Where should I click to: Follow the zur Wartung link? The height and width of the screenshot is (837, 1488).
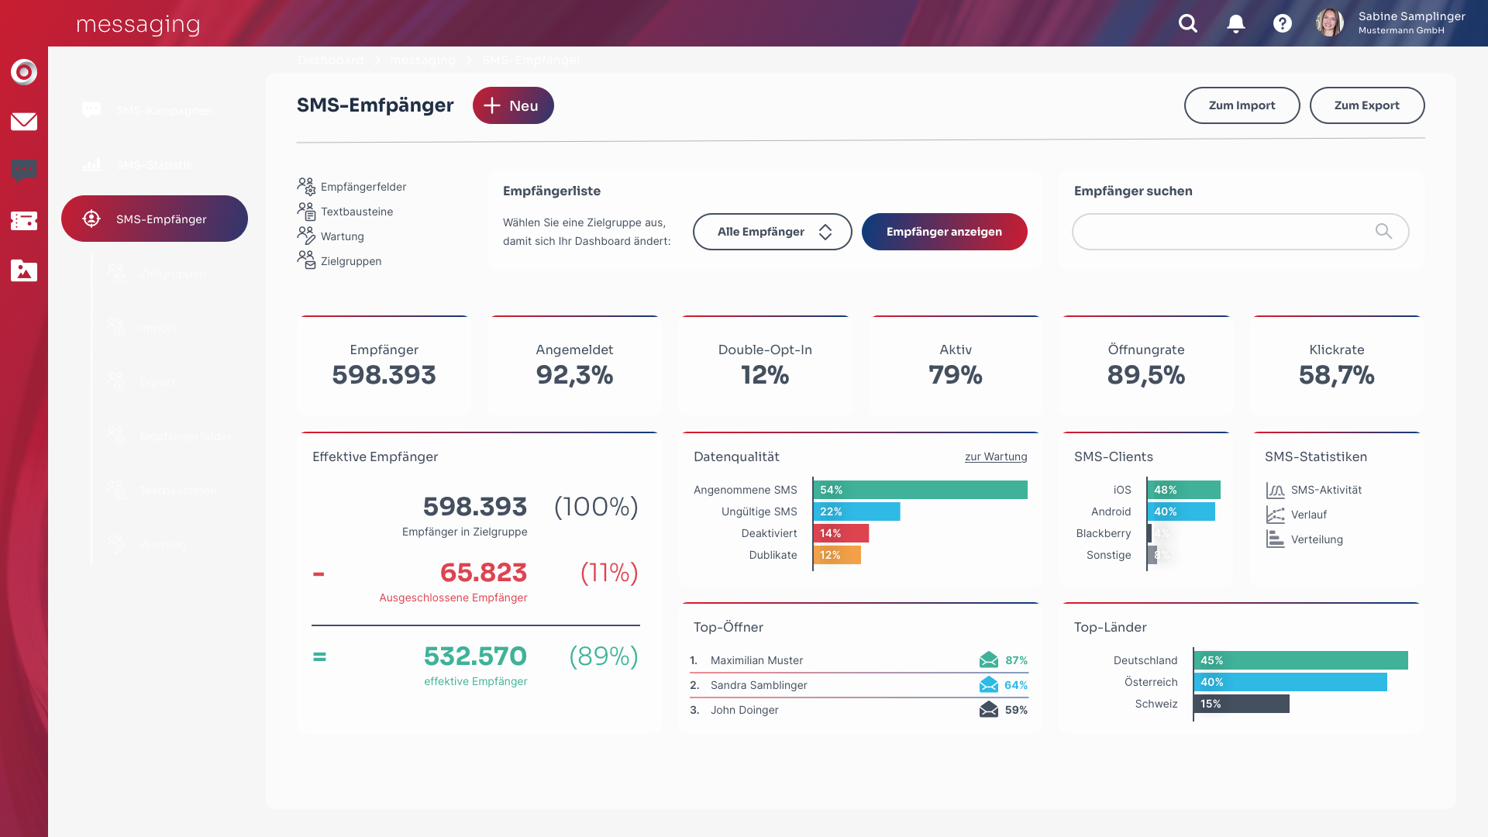(x=995, y=457)
